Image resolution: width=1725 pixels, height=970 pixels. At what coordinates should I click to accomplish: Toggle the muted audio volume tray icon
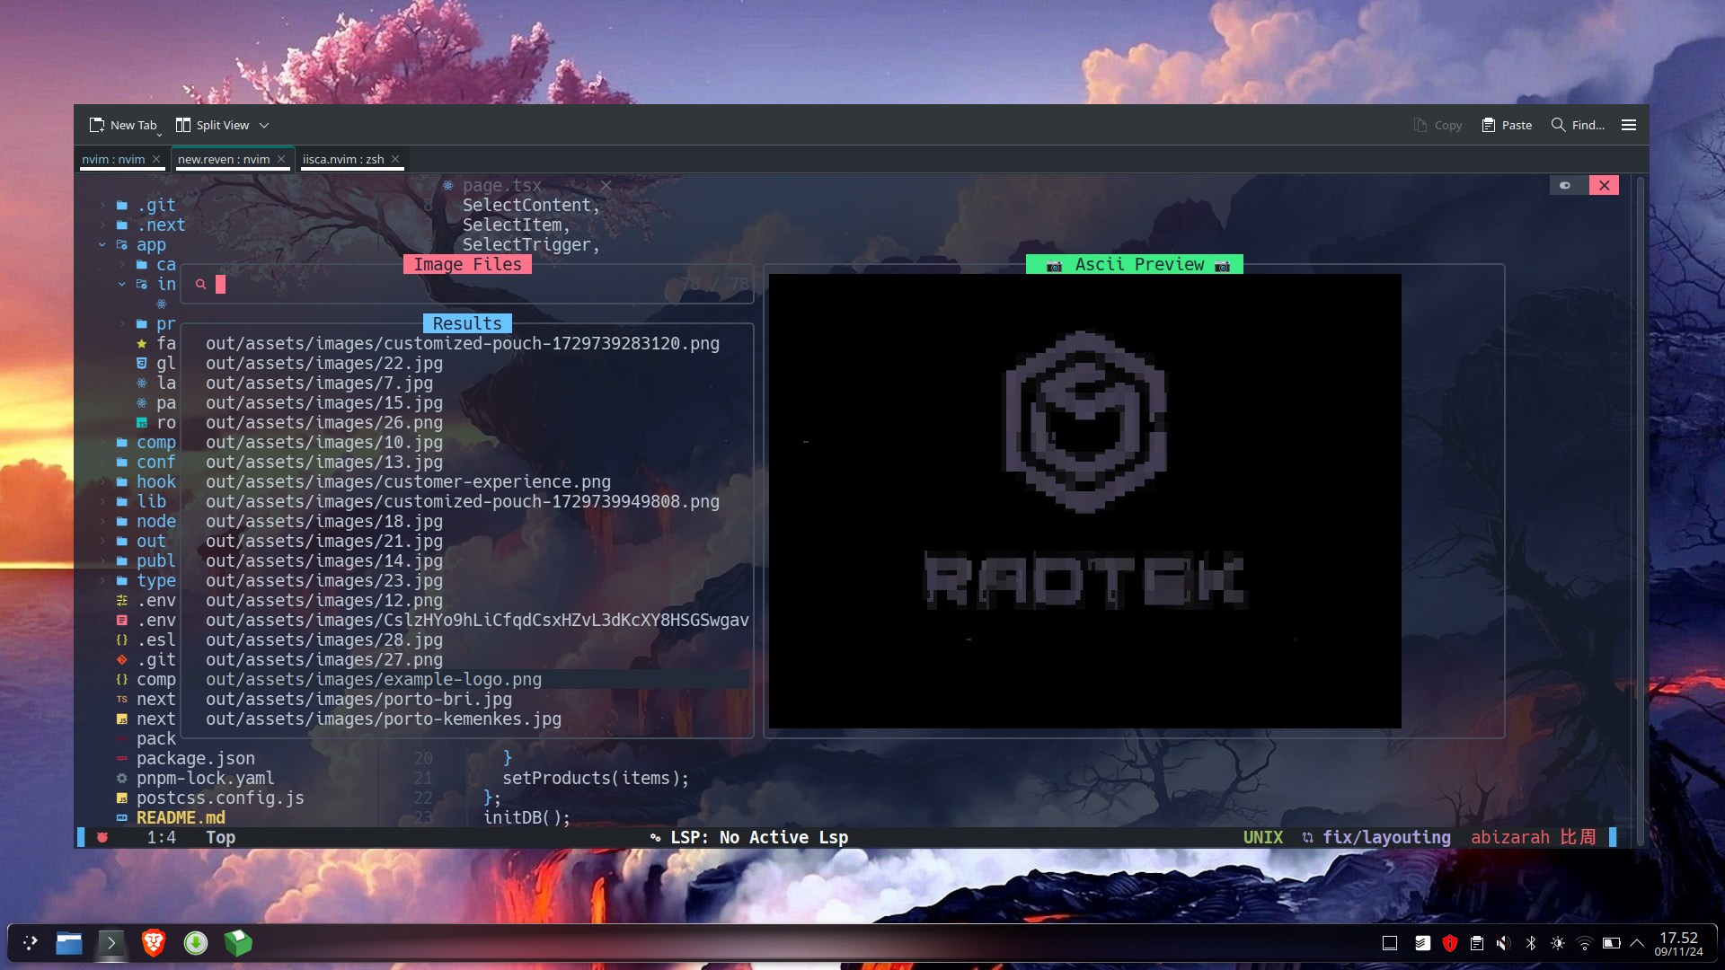(1503, 943)
